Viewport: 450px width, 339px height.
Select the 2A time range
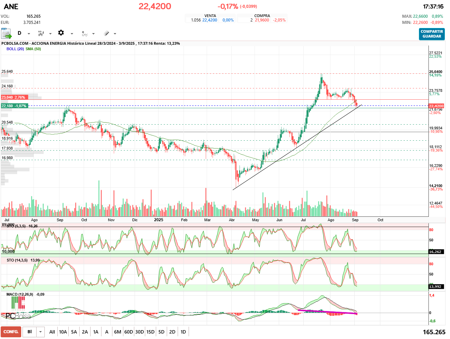[85, 332]
